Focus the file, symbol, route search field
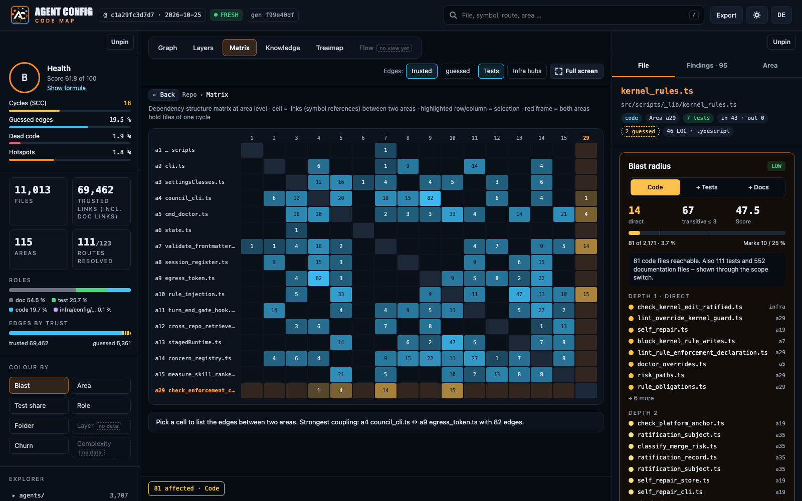This screenshot has width=802, height=501. coord(573,15)
